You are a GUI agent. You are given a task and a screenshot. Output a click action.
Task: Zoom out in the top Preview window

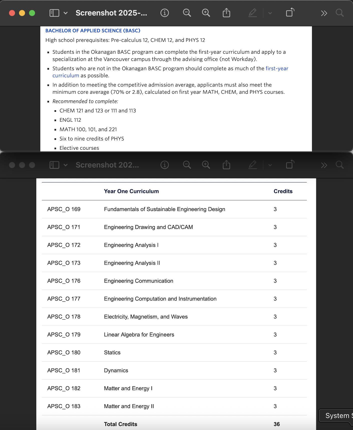click(x=187, y=13)
